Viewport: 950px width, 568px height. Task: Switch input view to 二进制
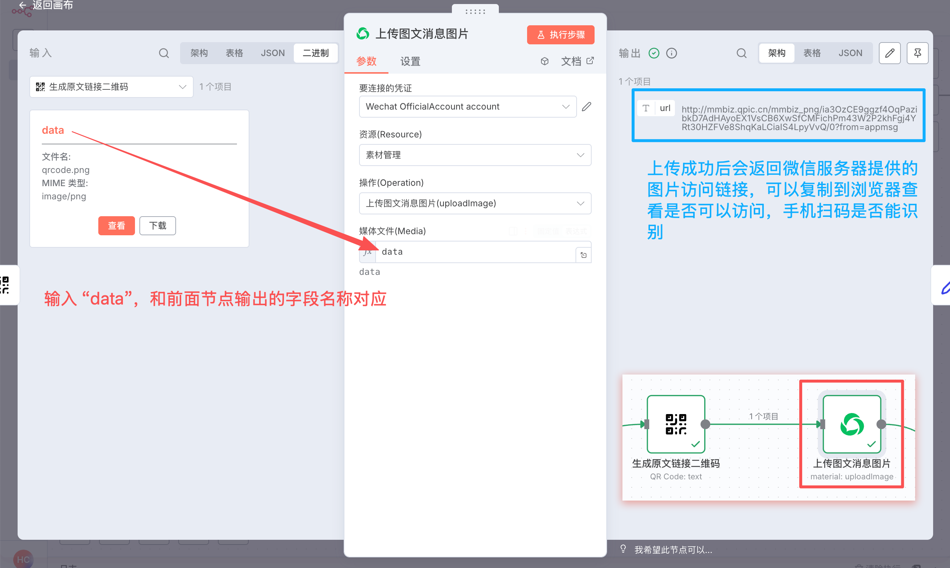coord(316,53)
